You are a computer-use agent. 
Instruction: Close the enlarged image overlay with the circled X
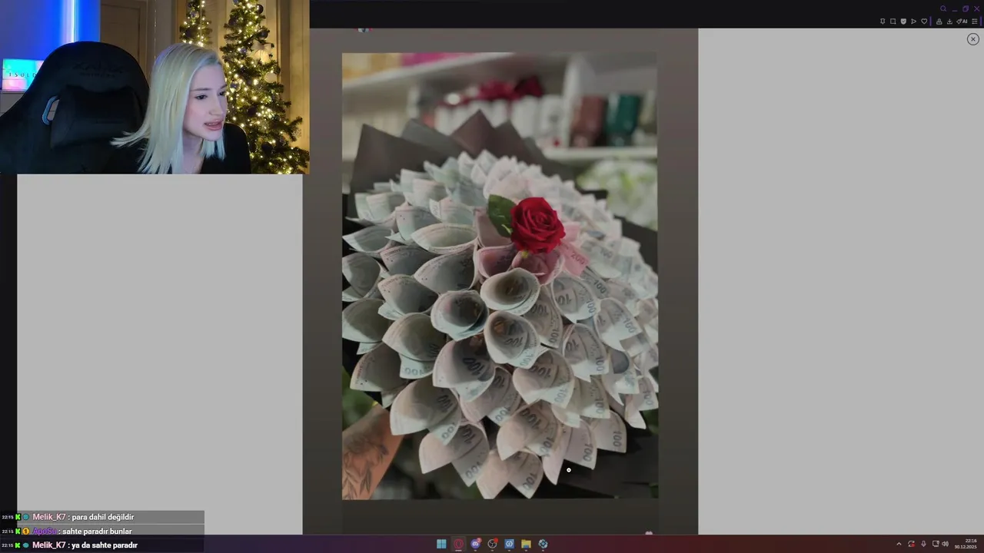click(x=972, y=39)
